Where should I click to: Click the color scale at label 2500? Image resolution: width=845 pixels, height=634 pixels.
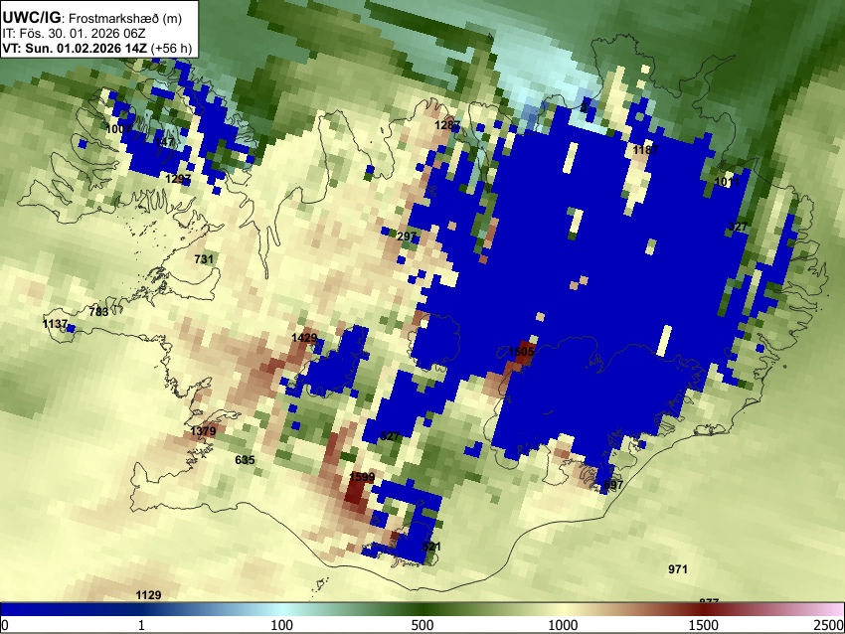point(829,625)
